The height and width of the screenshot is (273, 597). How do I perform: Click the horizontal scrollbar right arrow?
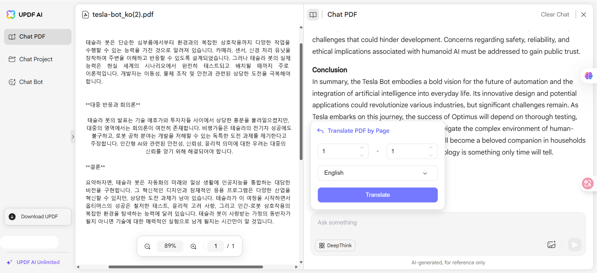click(296, 267)
